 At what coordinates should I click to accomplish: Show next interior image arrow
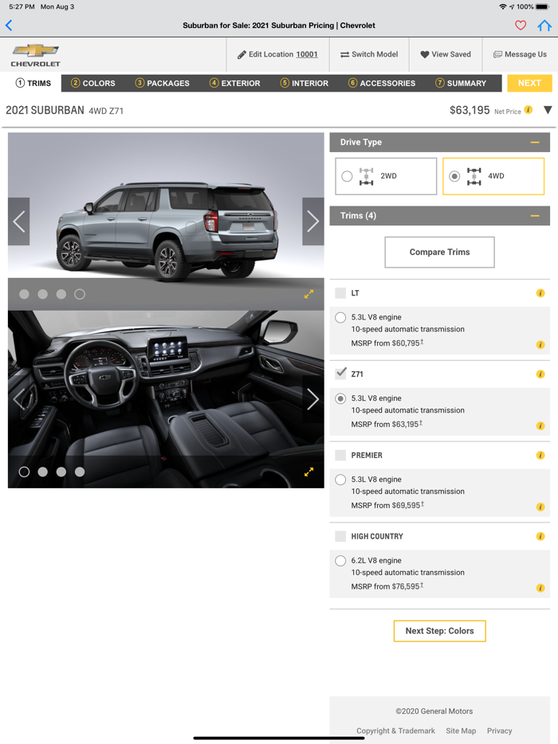point(313,399)
